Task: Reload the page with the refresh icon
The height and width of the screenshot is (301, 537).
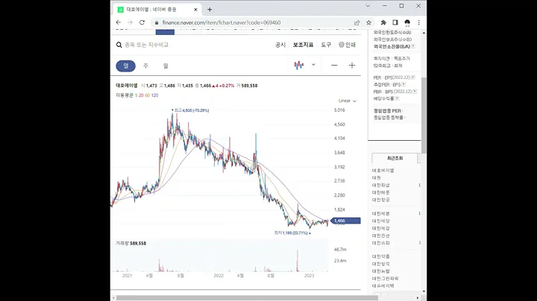Action: click(142, 22)
